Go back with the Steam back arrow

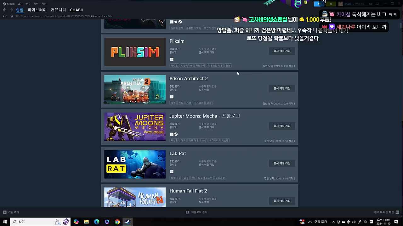click(x=5, y=10)
